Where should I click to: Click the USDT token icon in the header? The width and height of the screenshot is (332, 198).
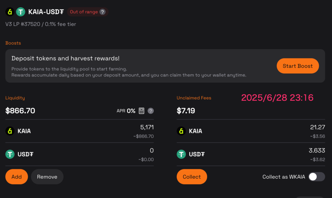[x=20, y=12]
